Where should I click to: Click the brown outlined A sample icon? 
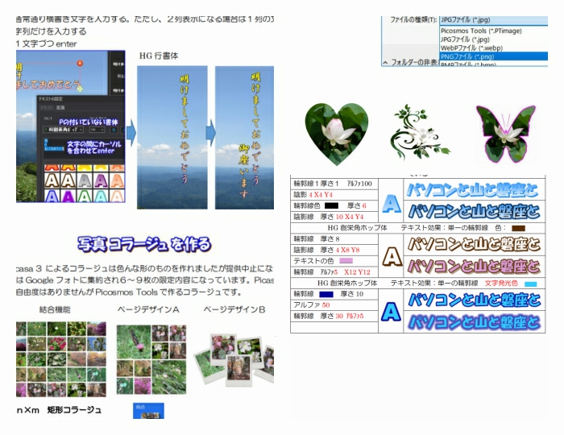coord(391,255)
